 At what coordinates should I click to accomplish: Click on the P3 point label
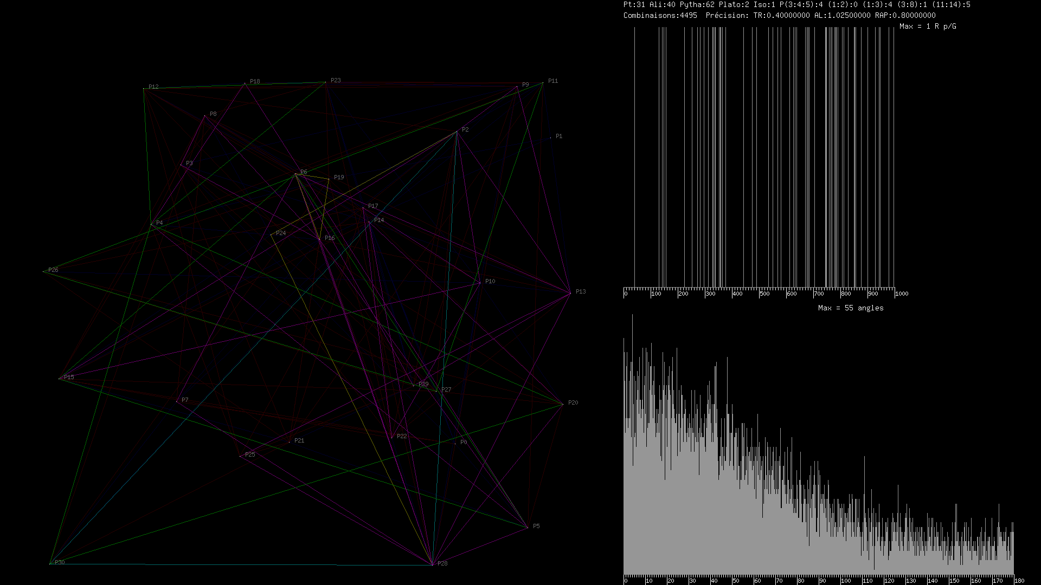click(189, 163)
